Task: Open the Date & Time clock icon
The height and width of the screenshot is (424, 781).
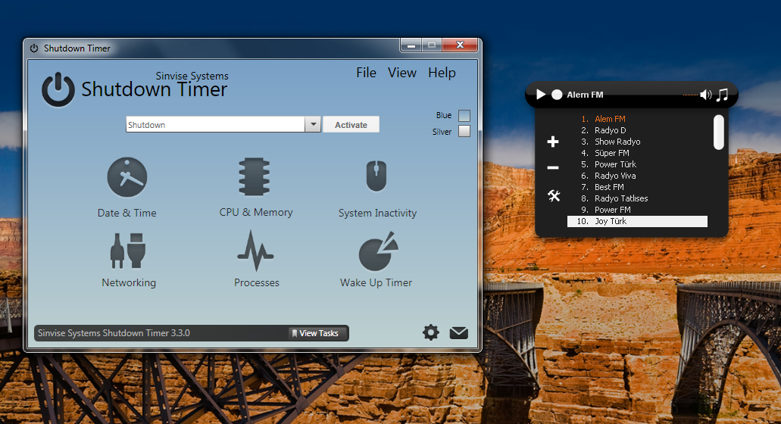Action: click(127, 177)
